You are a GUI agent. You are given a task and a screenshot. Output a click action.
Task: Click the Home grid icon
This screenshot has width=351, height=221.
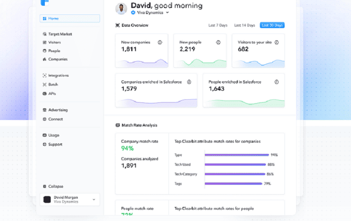coord(45,18)
